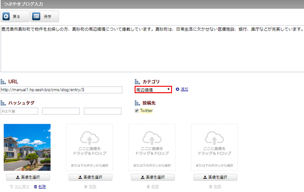Image resolution: width=304 pixels, height=192 pixels.
Task: Click the URL input field
Action: [x=61, y=90]
